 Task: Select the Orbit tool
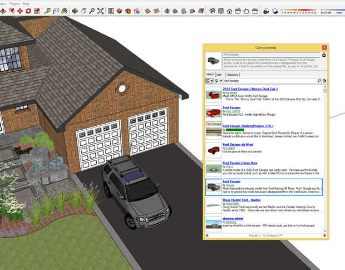(75, 11)
